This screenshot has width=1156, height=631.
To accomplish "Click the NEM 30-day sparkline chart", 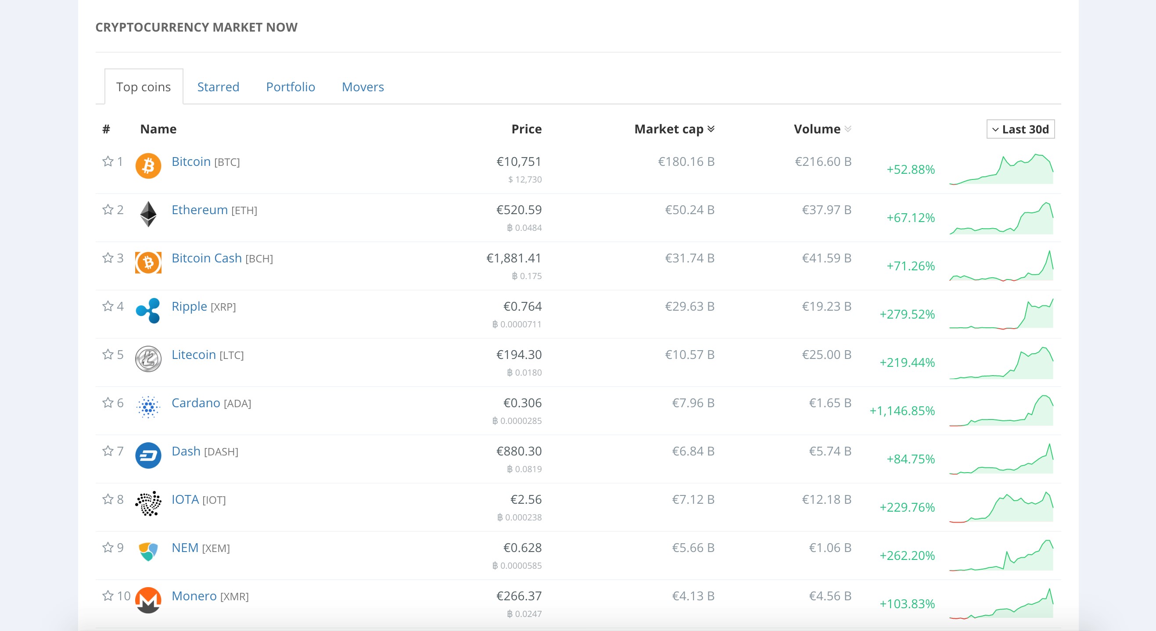I will [x=1001, y=555].
